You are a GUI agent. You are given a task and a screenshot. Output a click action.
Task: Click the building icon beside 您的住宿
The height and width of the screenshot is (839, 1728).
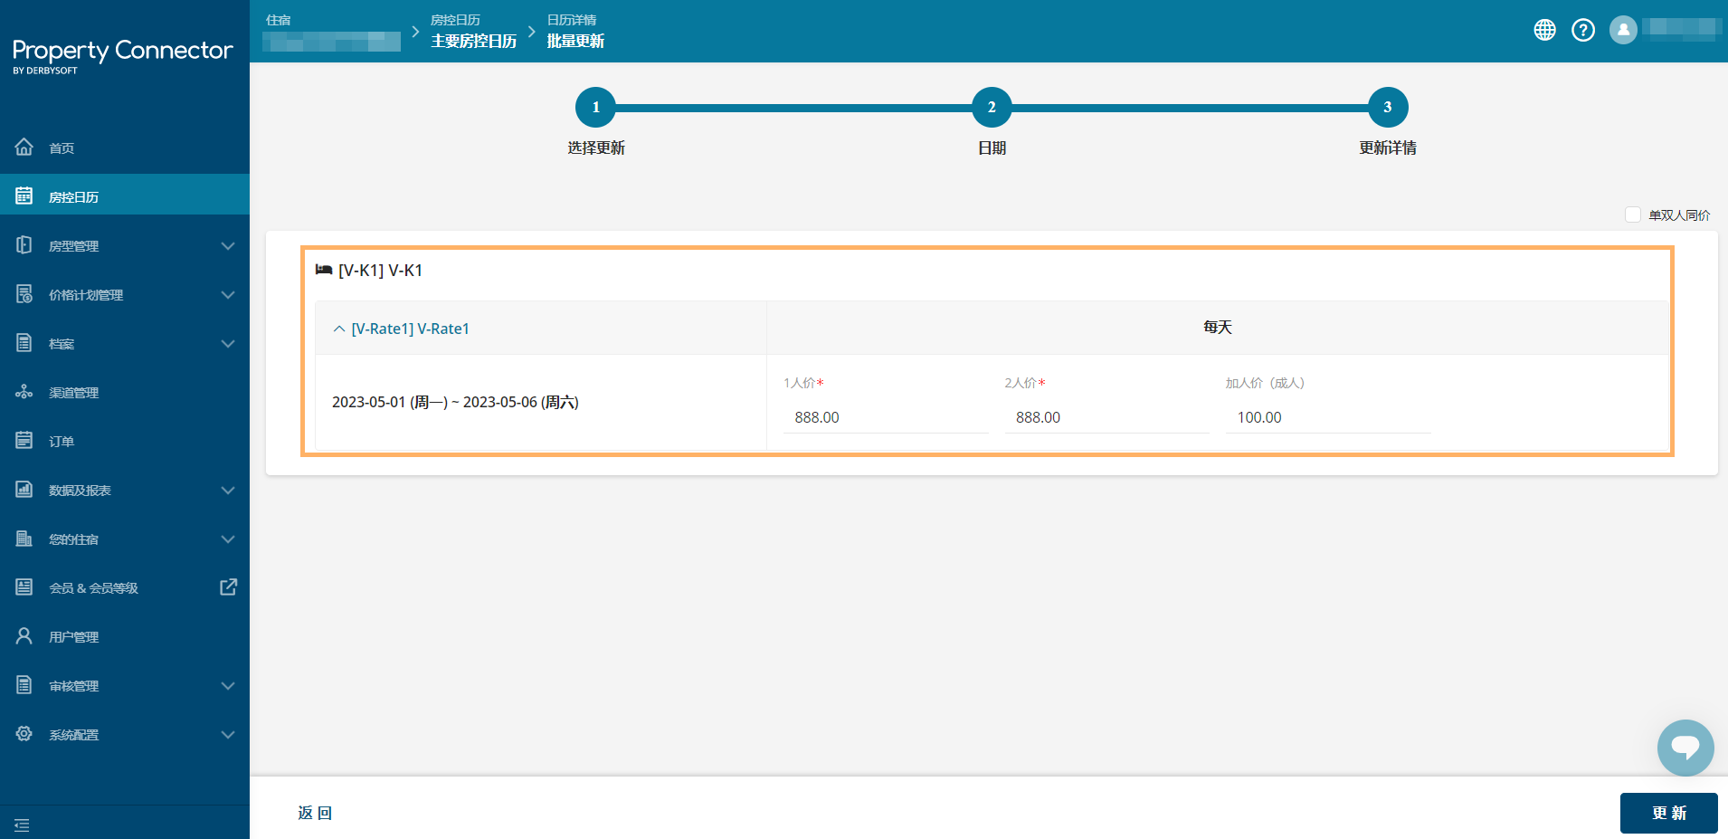click(x=24, y=538)
